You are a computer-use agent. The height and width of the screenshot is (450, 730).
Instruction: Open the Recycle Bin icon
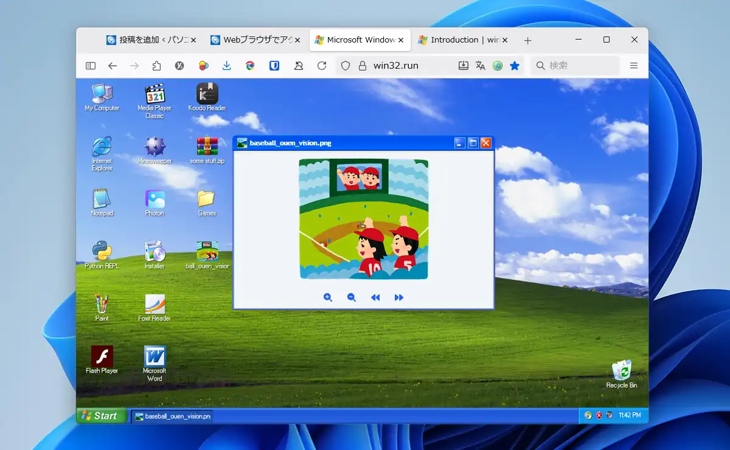(621, 371)
